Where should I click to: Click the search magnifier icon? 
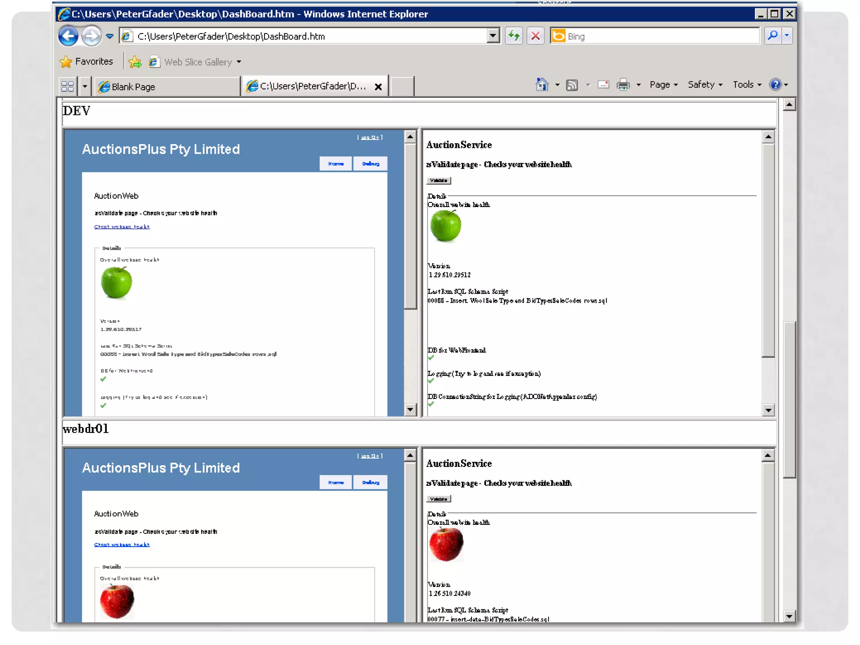tap(773, 36)
